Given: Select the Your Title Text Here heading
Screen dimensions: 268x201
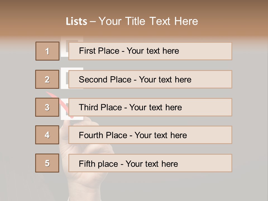Looking at the screenshot, I should 148,21.
